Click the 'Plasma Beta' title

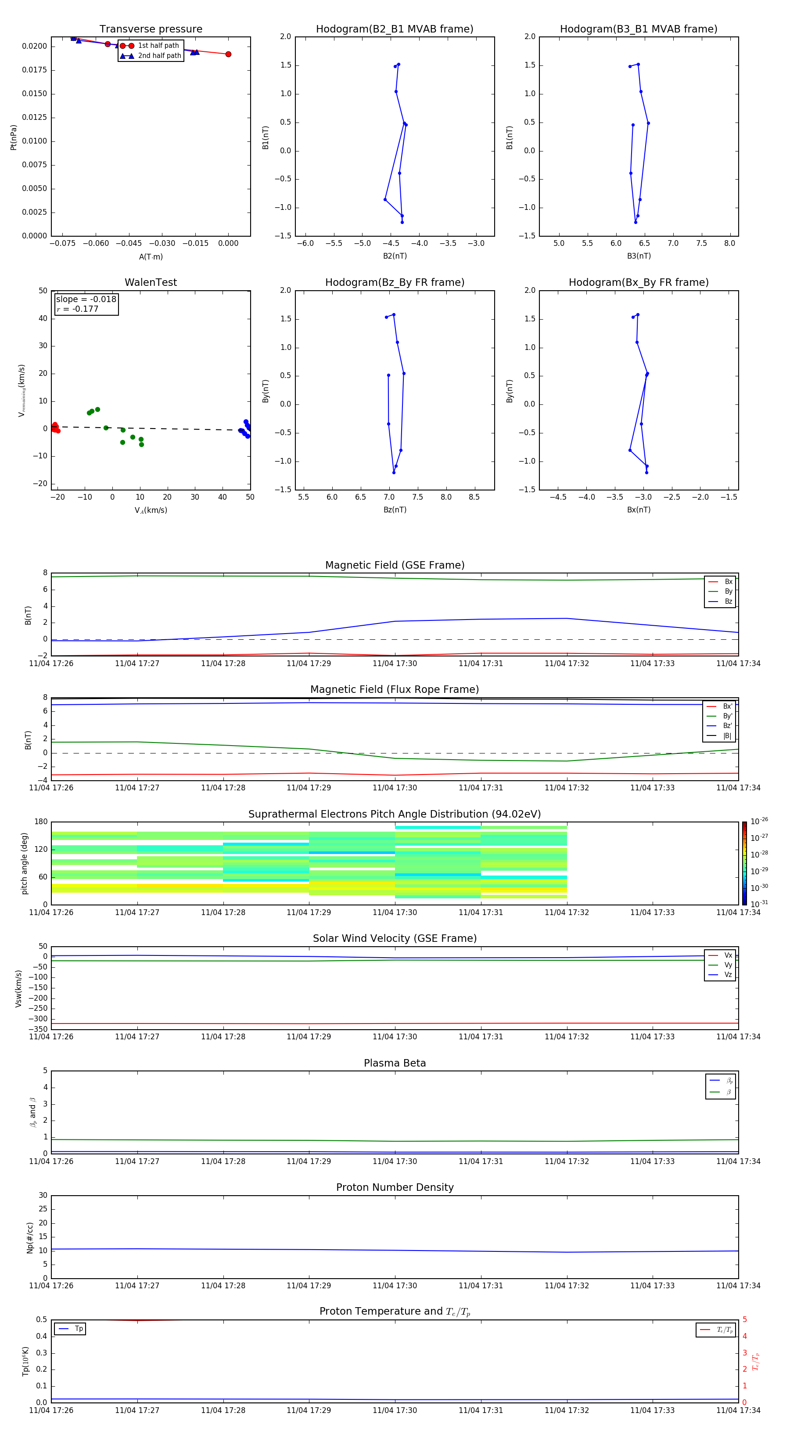(395, 1063)
